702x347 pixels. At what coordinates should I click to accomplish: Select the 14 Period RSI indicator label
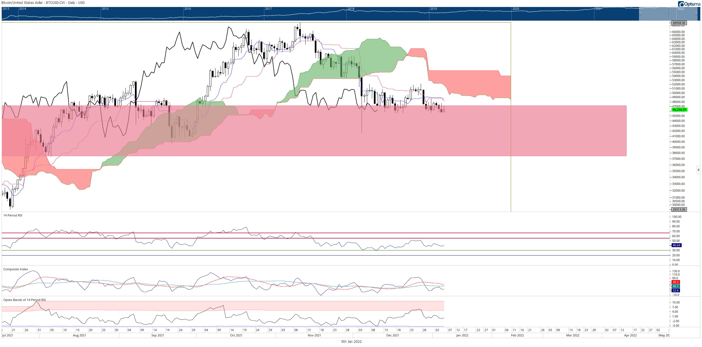click(x=13, y=215)
